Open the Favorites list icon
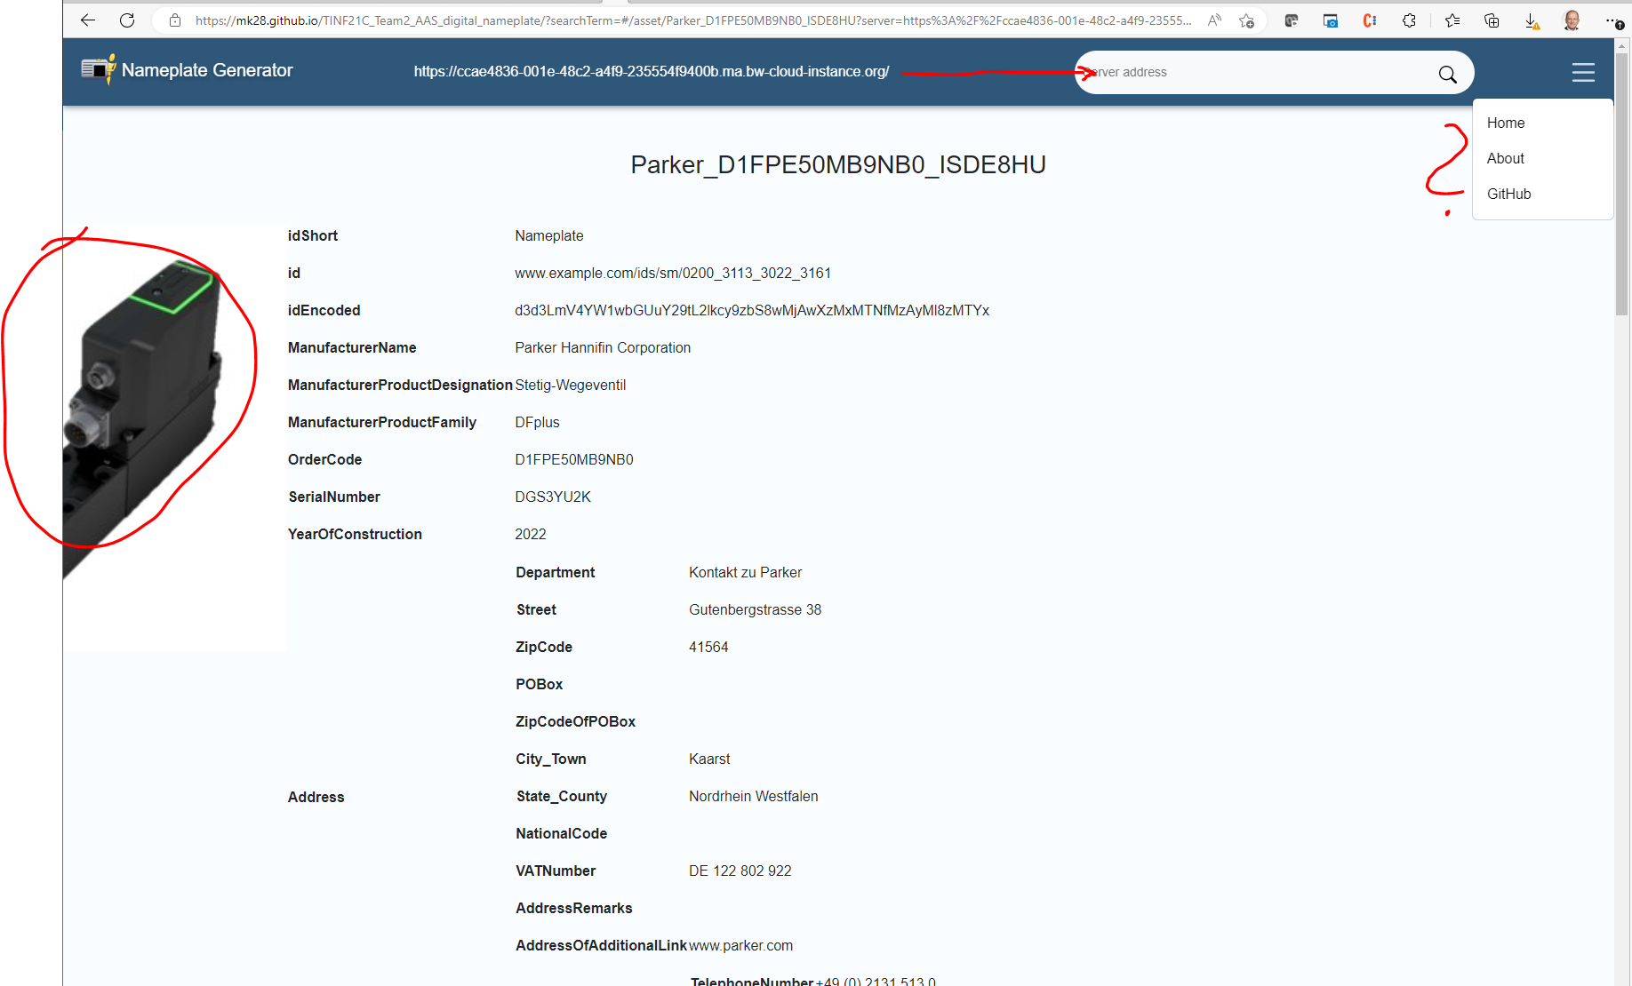 point(1452,20)
